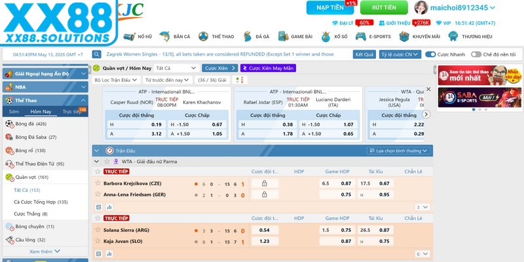Click the Giới Thiệu people icon
This screenshot has width=524, height=262.
382,23
